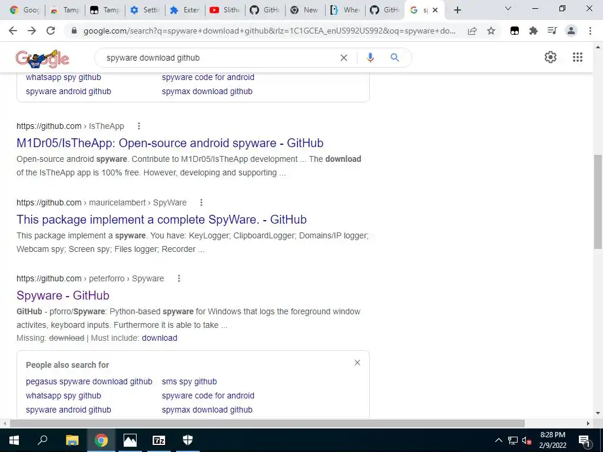
Task: Open the Windows Start menu
Action: (14, 440)
